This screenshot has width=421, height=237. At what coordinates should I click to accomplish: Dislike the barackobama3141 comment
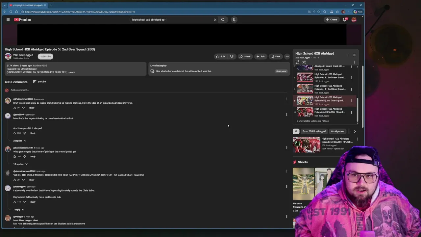pos(24,157)
